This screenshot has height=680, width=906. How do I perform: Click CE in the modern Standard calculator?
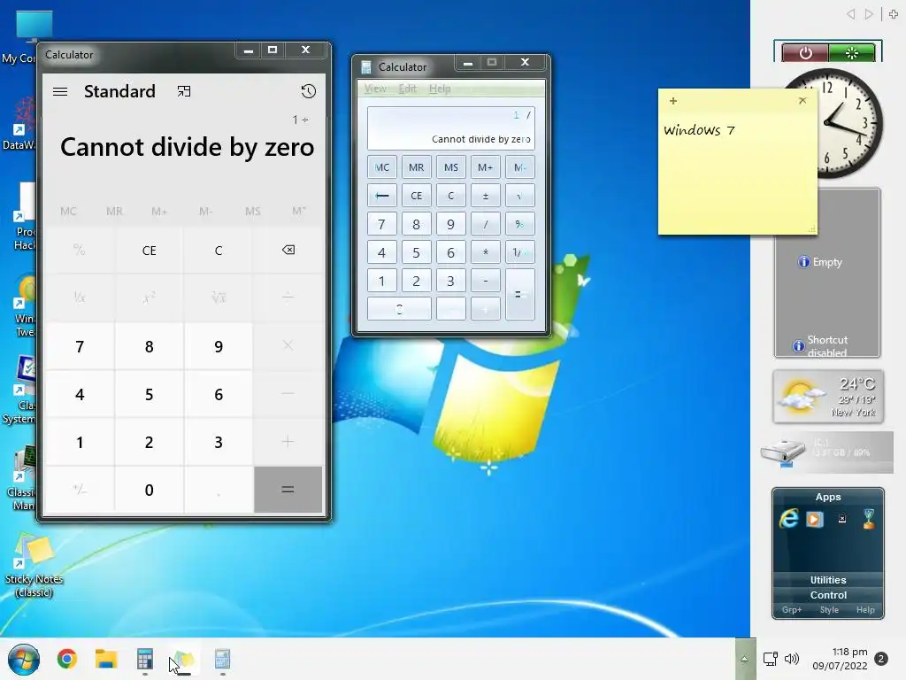pyautogui.click(x=149, y=250)
